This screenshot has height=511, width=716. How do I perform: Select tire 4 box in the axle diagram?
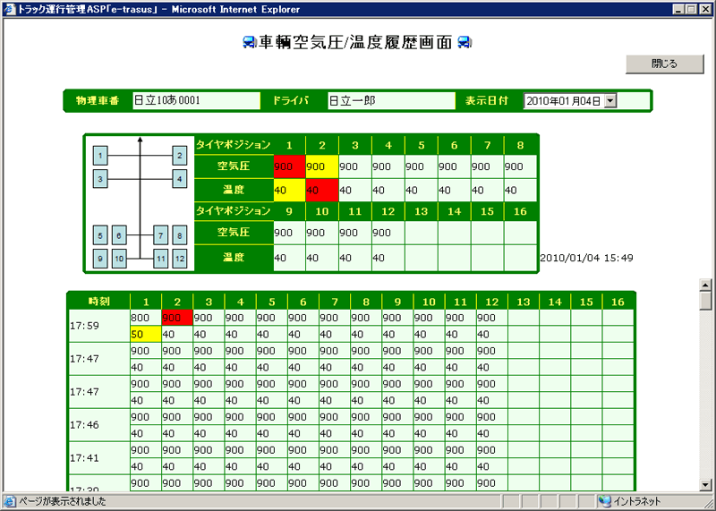point(179,179)
